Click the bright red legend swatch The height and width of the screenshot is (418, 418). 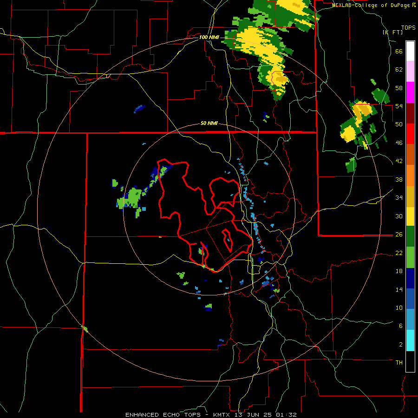(410, 134)
